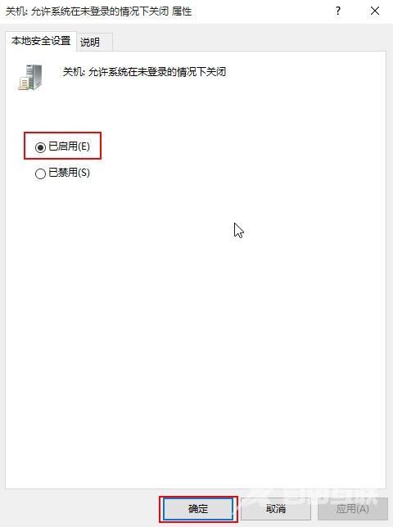
Task: Click the 关机 word in the policy heading
Action: 72,72
